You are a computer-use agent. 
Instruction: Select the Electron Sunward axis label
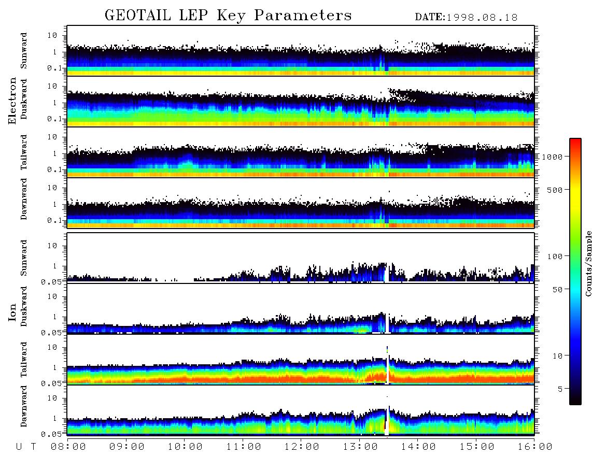coord(24,51)
